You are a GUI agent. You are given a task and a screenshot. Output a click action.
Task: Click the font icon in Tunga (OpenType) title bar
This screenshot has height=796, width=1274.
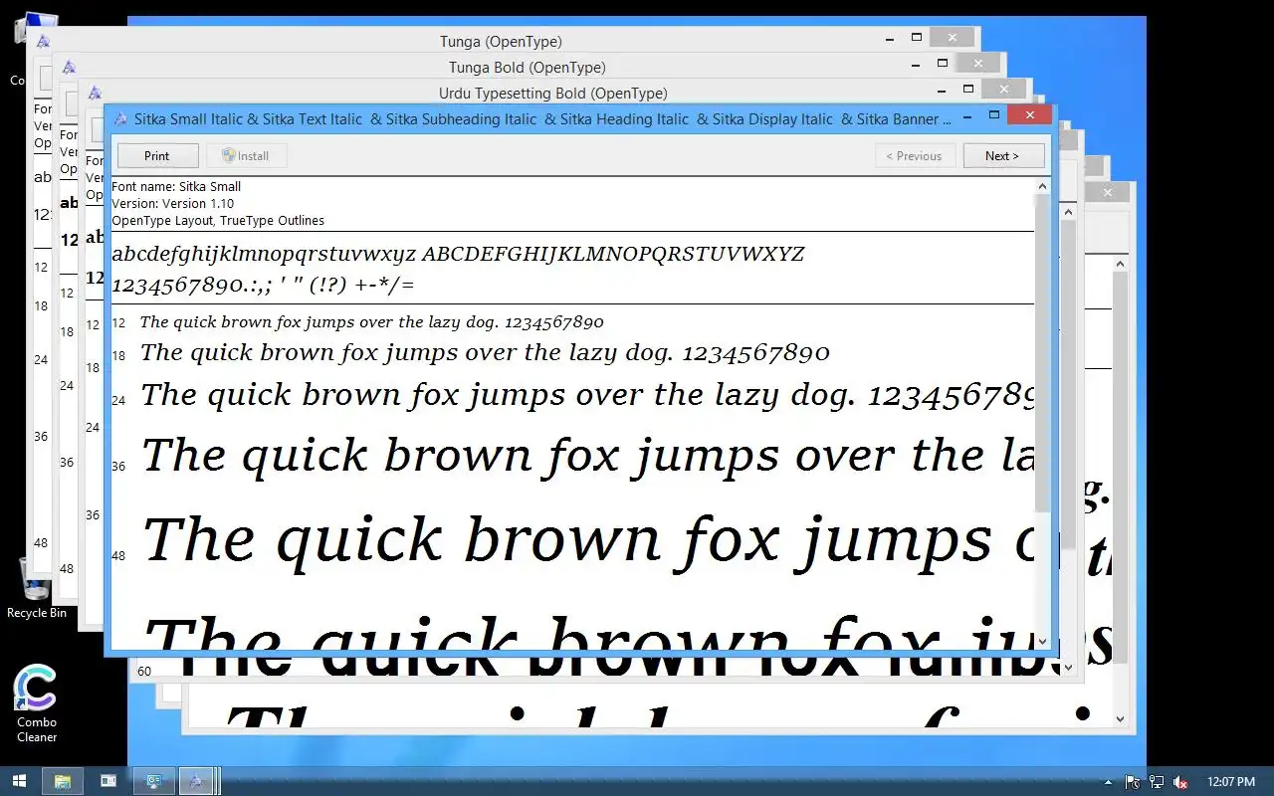pyautogui.click(x=43, y=42)
